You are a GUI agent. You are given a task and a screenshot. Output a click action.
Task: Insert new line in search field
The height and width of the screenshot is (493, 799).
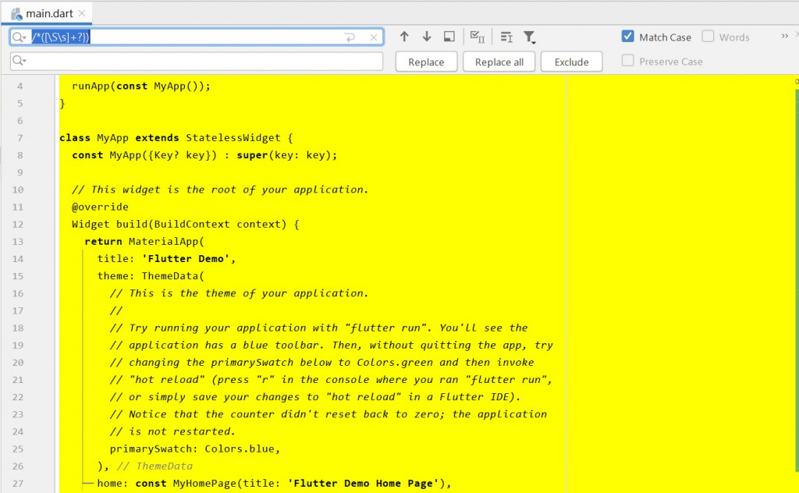click(x=350, y=37)
